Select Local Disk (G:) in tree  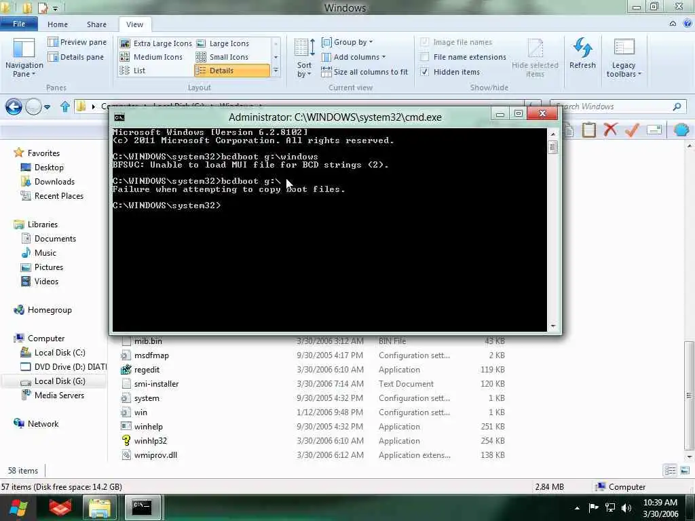pos(60,381)
